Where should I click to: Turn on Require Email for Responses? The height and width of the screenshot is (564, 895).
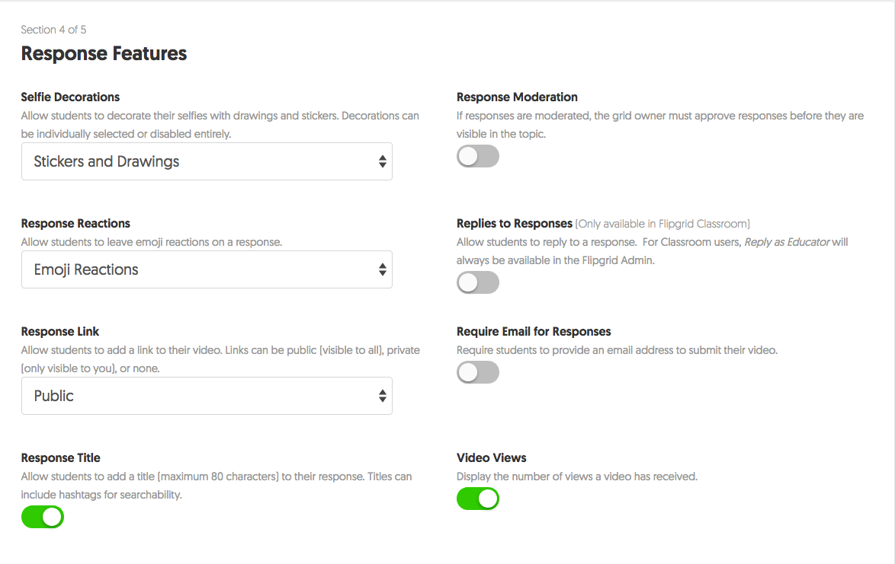pos(478,372)
